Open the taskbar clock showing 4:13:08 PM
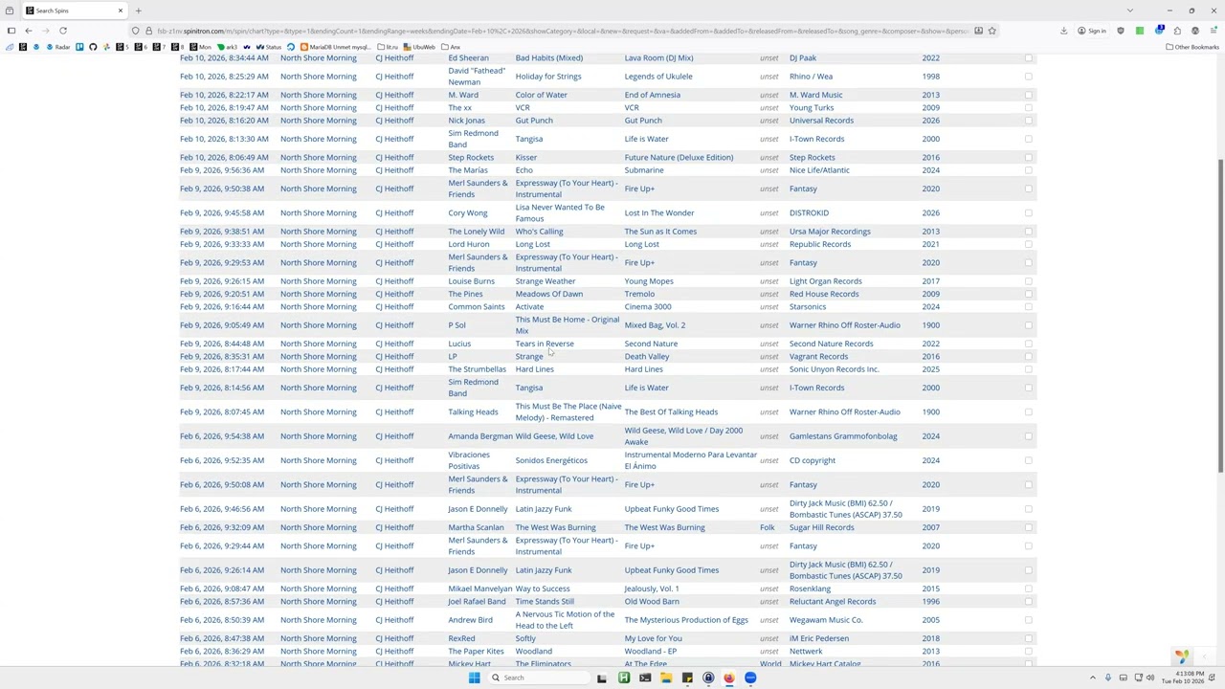 pos(1183,678)
